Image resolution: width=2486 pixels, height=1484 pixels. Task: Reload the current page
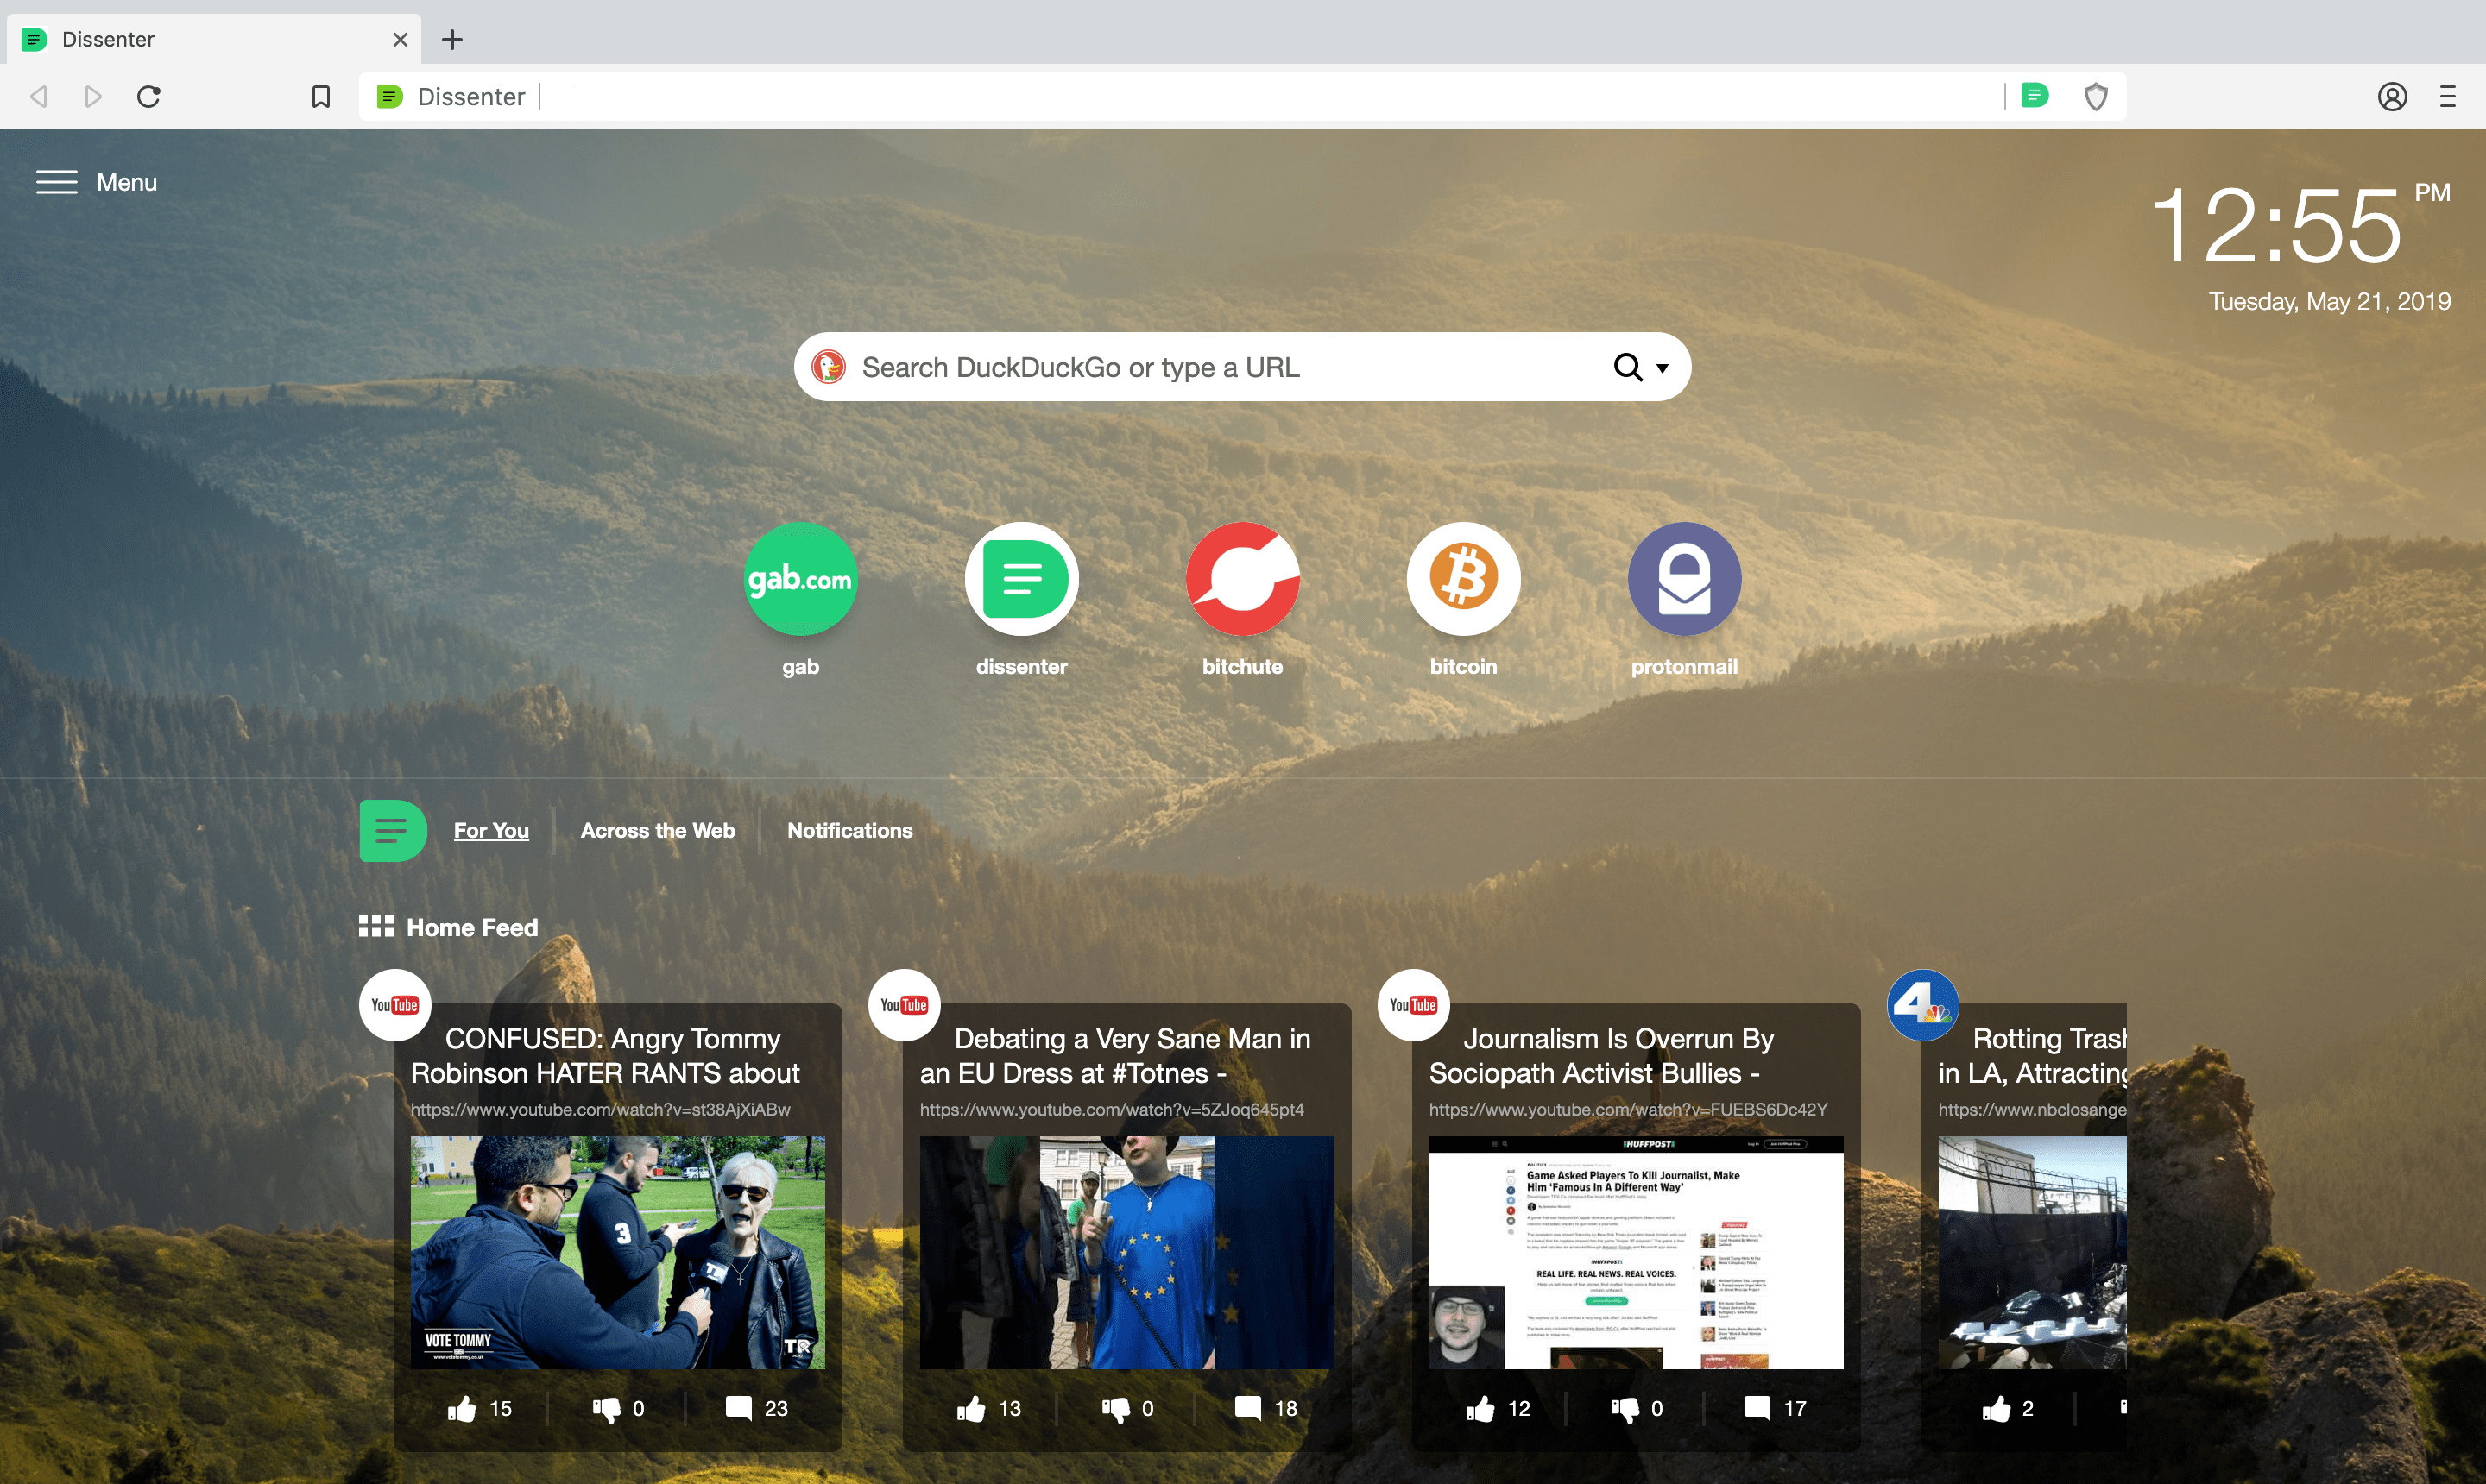(x=149, y=96)
